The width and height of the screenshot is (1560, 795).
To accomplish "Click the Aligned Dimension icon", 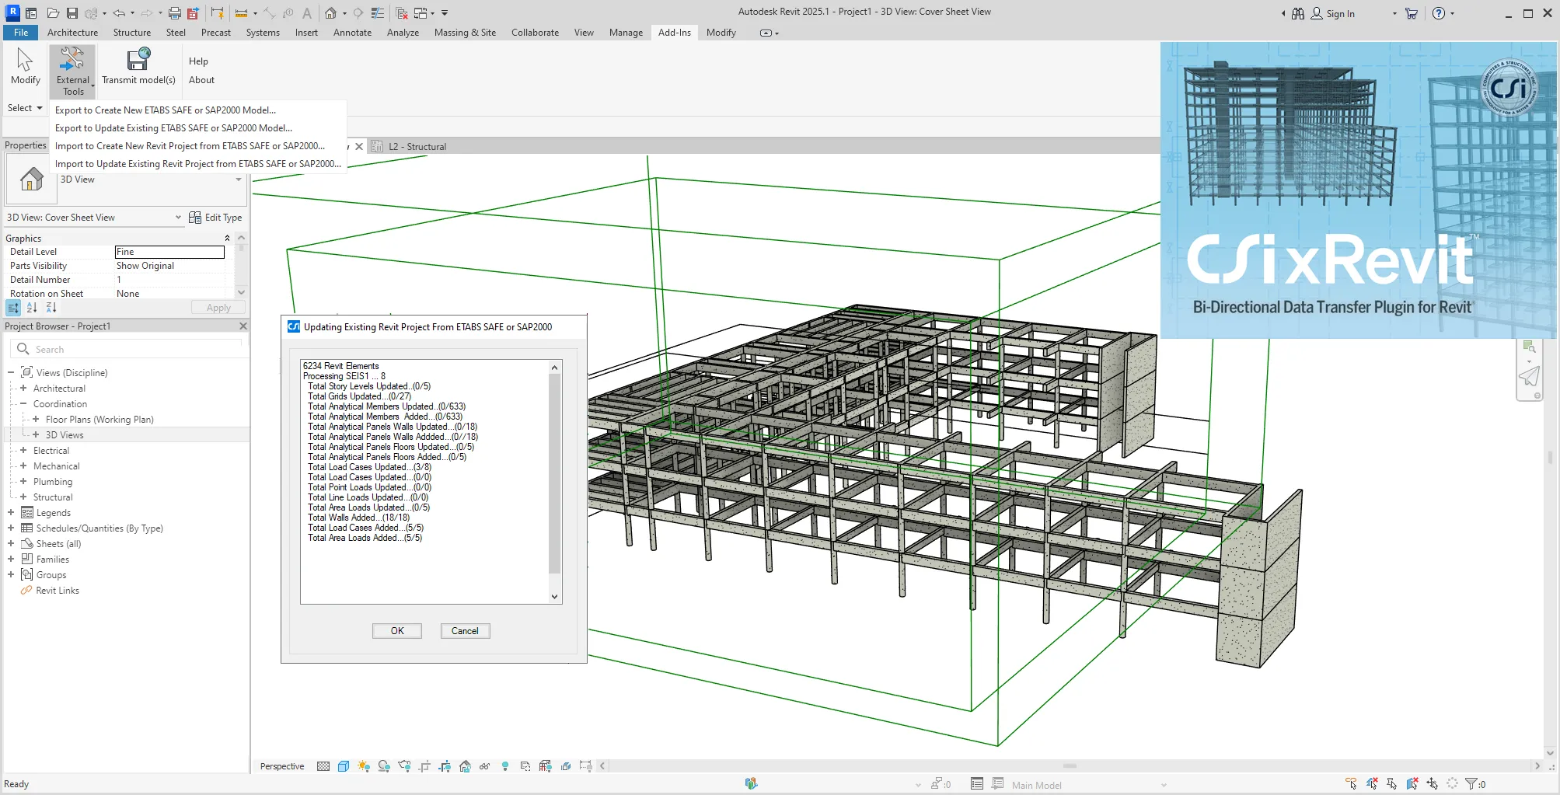I will click(x=270, y=13).
